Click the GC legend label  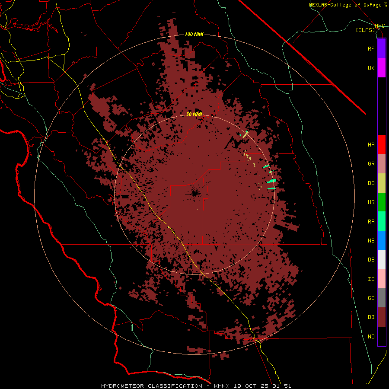(x=371, y=298)
